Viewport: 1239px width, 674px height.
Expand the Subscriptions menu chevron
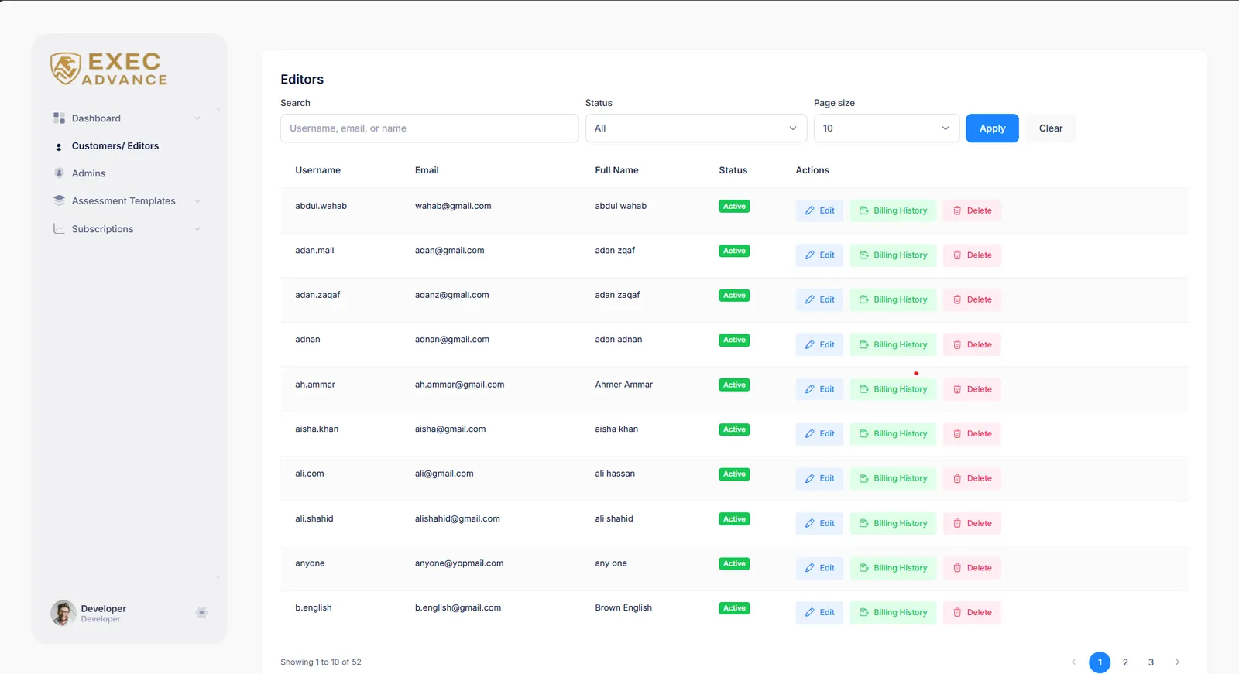pos(197,229)
